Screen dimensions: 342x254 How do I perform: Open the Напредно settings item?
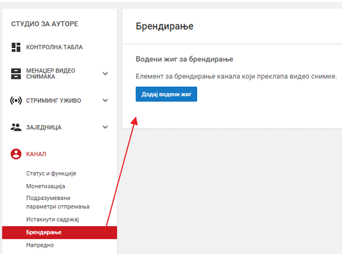pyautogui.click(x=40, y=245)
